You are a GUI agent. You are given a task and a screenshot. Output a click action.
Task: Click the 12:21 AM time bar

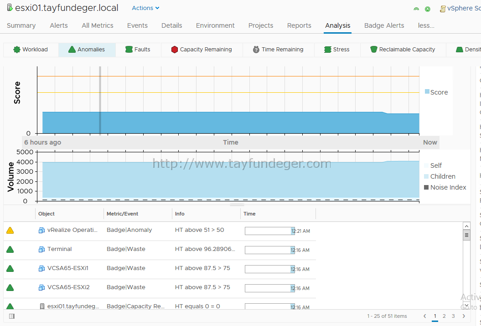270,231
